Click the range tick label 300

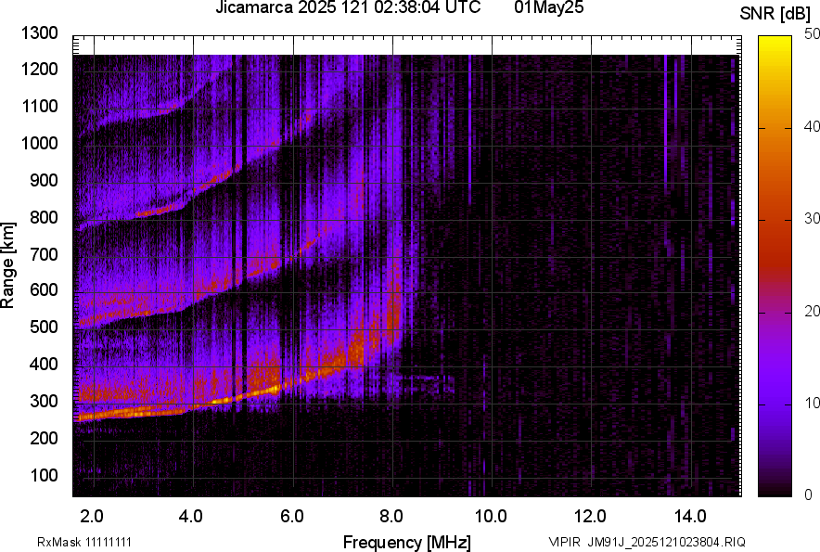pos(44,401)
